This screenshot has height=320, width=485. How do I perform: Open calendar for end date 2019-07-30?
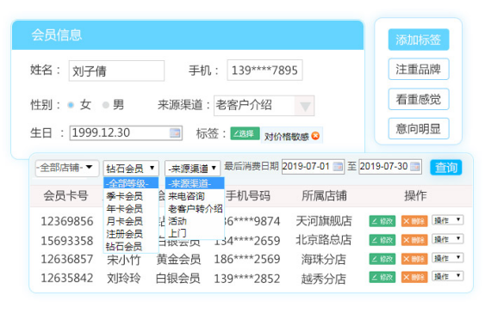(x=415, y=167)
